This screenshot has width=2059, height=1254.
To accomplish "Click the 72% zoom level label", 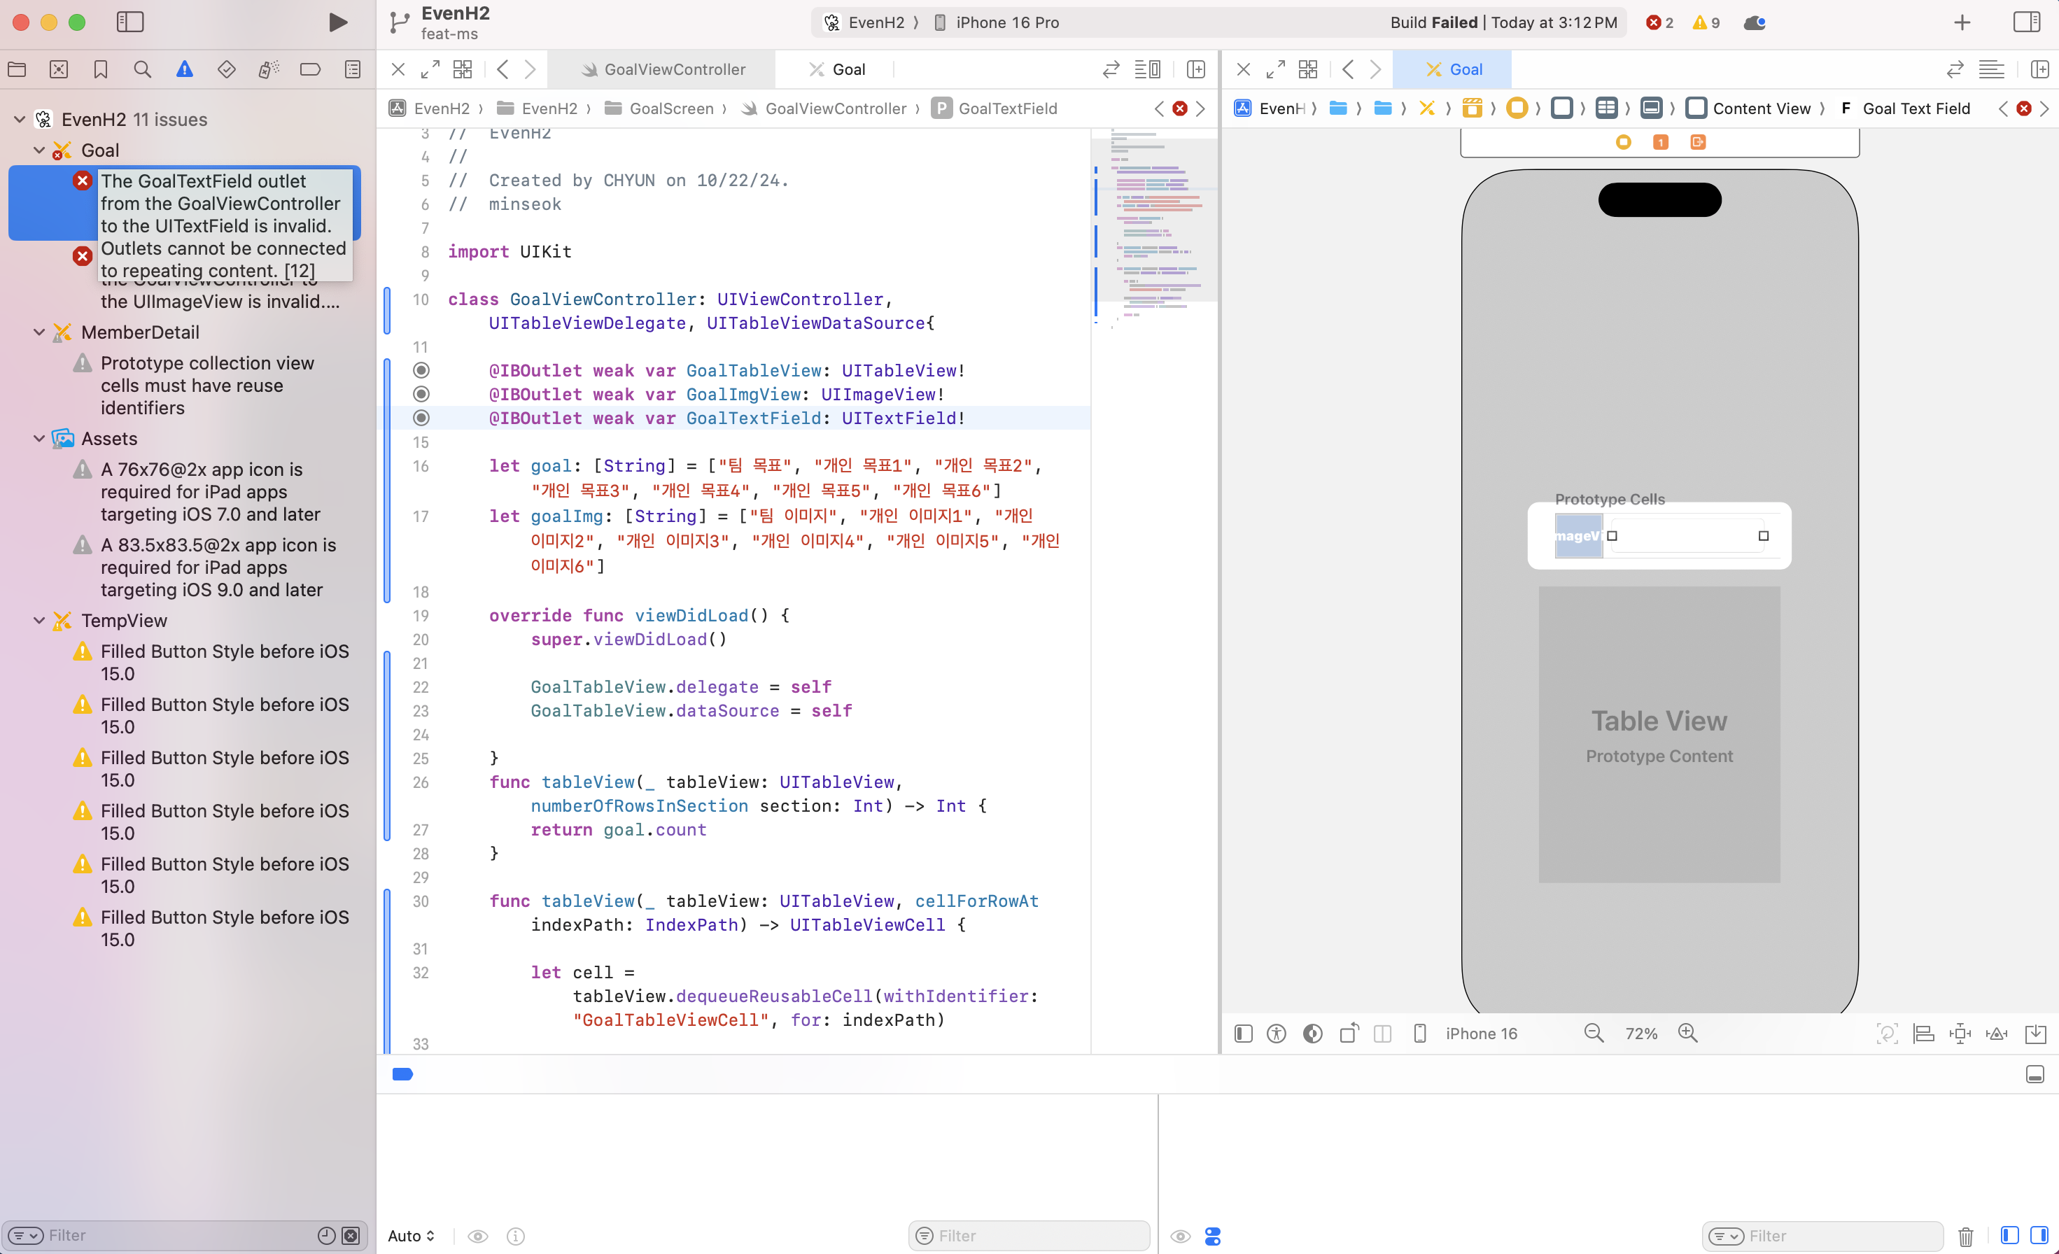I will pyautogui.click(x=1640, y=1034).
